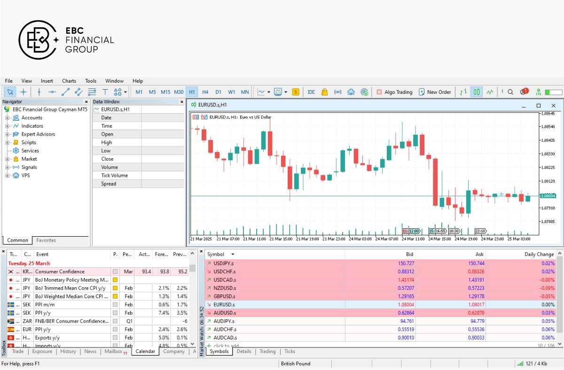Open the View menu
Viewport: 564px width, 370px height.
point(27,81)
